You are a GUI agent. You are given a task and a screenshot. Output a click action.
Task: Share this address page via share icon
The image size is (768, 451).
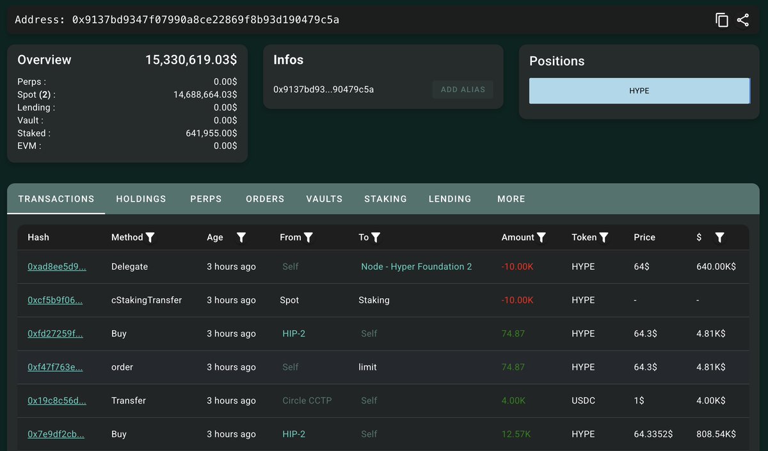coord(742,20)
